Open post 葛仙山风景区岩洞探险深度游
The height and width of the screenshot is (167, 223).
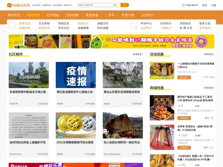tap(122, 92)
